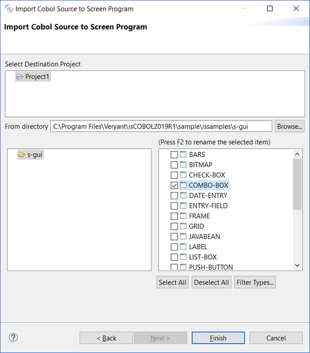Select the PUSH-BUTTON list entry

point(211,267)
